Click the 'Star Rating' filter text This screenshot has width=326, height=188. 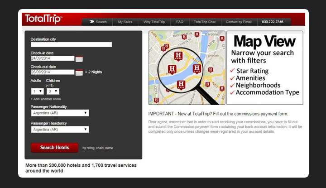(252, 71)
